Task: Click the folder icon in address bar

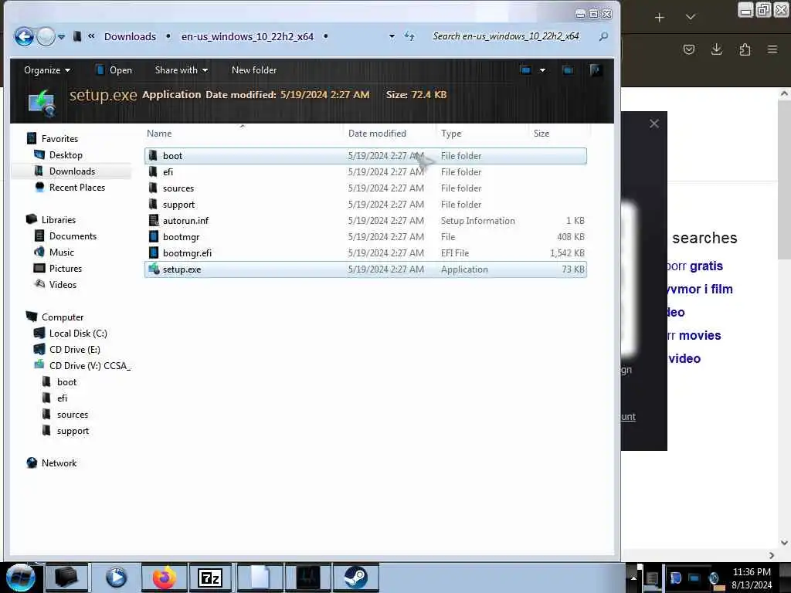Action: pyautogui.click(x=77, y=36)
